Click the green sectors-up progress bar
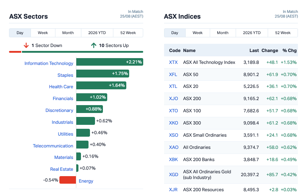308x193 pixels. (x=82, y=52)
